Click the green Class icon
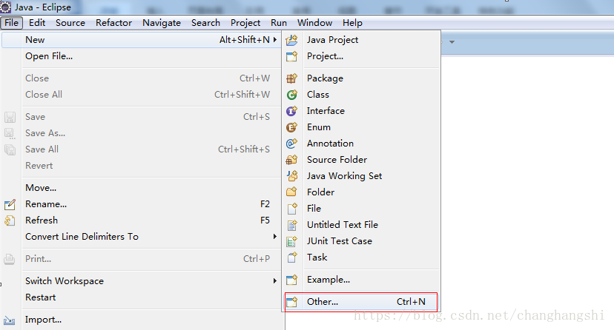 click(x=291, y=95)
